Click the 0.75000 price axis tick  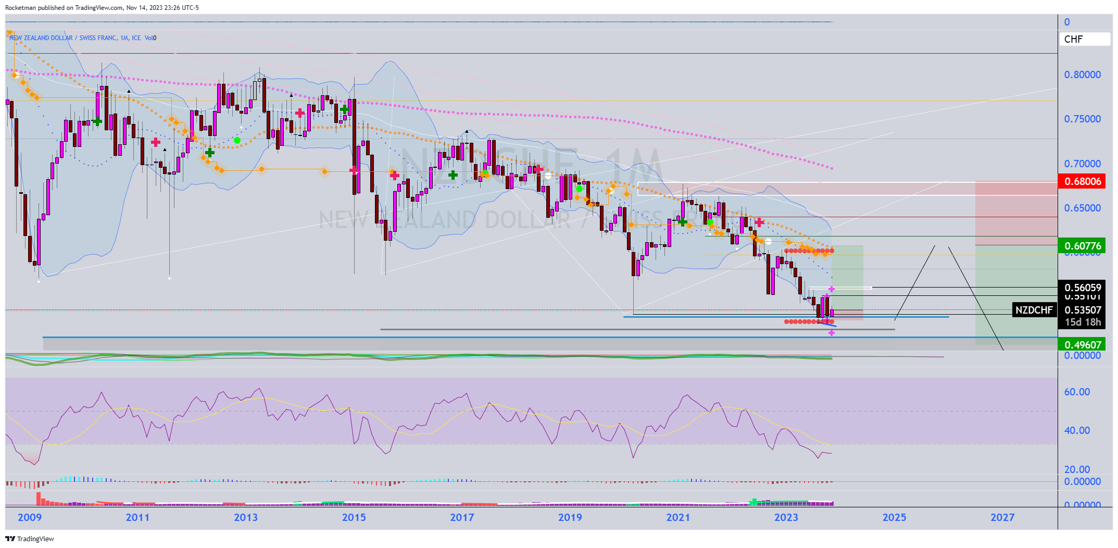click(1082, 119)
